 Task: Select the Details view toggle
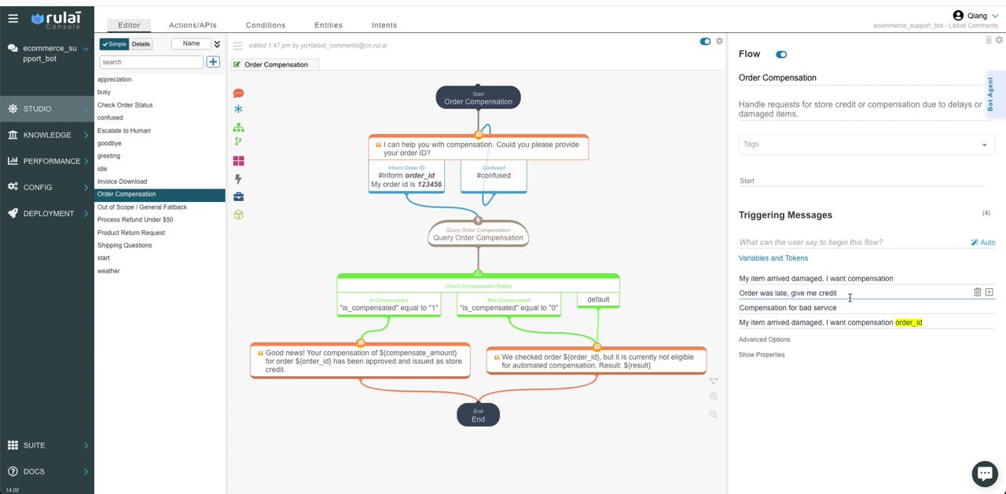click(x=141, y=44)
